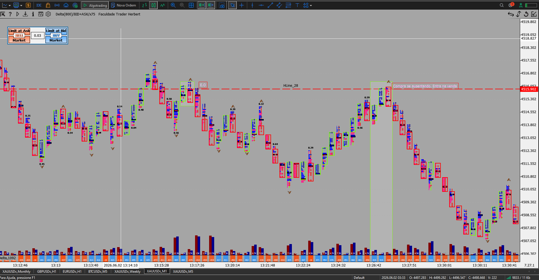Click the SELL button under Limit at Ask
The image size is (539, 280).
[19, 35]
